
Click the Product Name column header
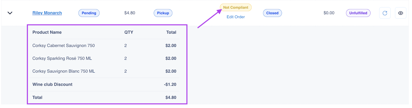pos(47,32)
